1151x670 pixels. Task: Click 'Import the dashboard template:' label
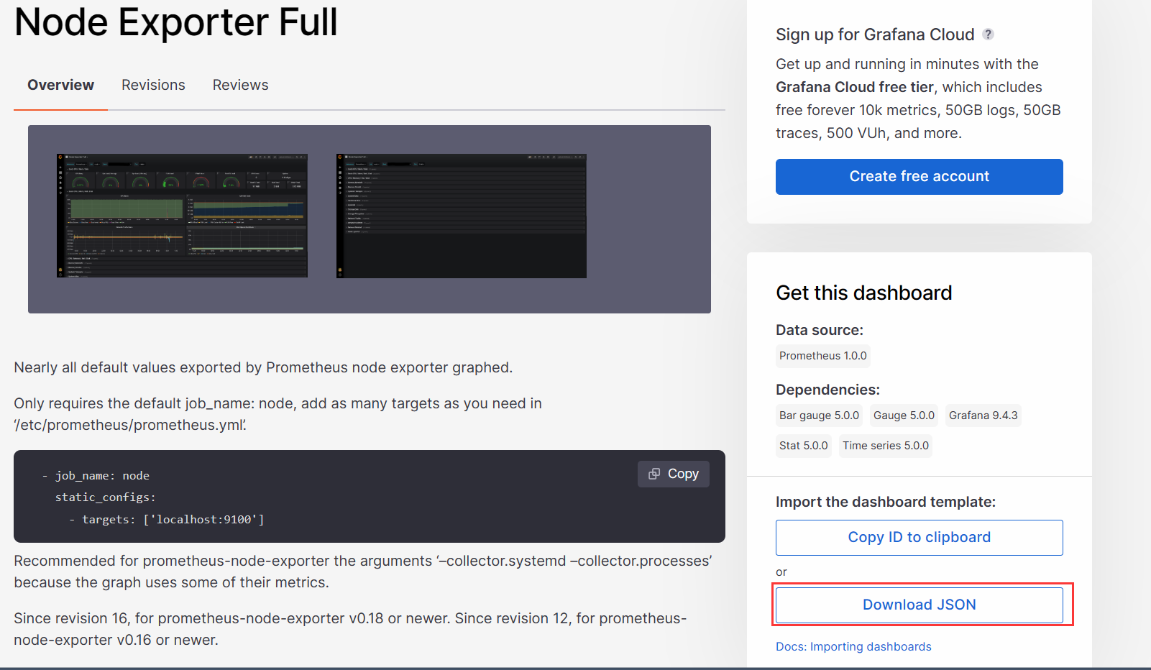click(886, 502)
